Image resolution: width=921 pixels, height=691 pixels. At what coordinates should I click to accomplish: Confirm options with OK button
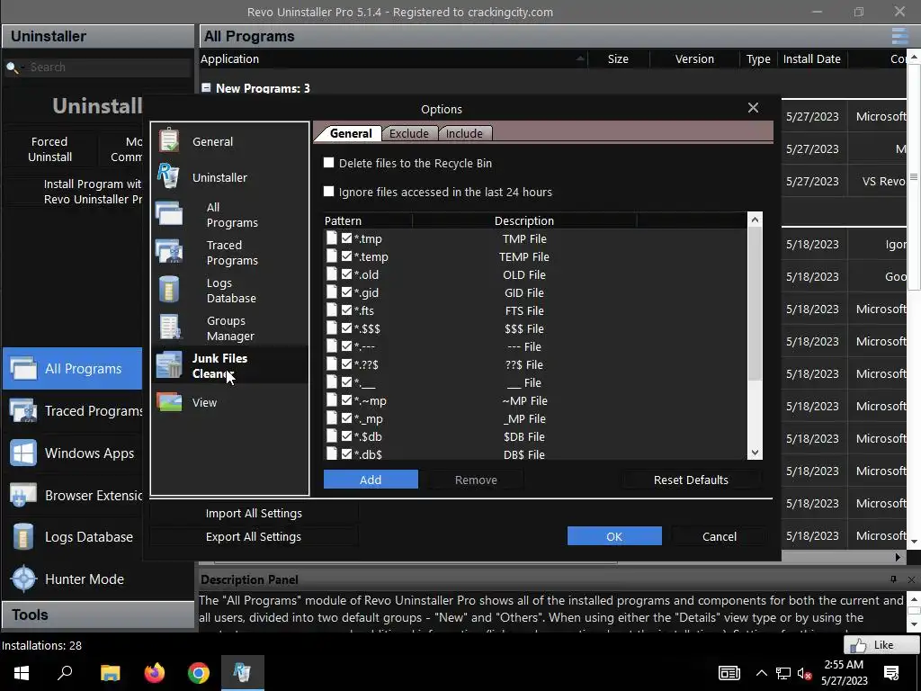[614, 536]
